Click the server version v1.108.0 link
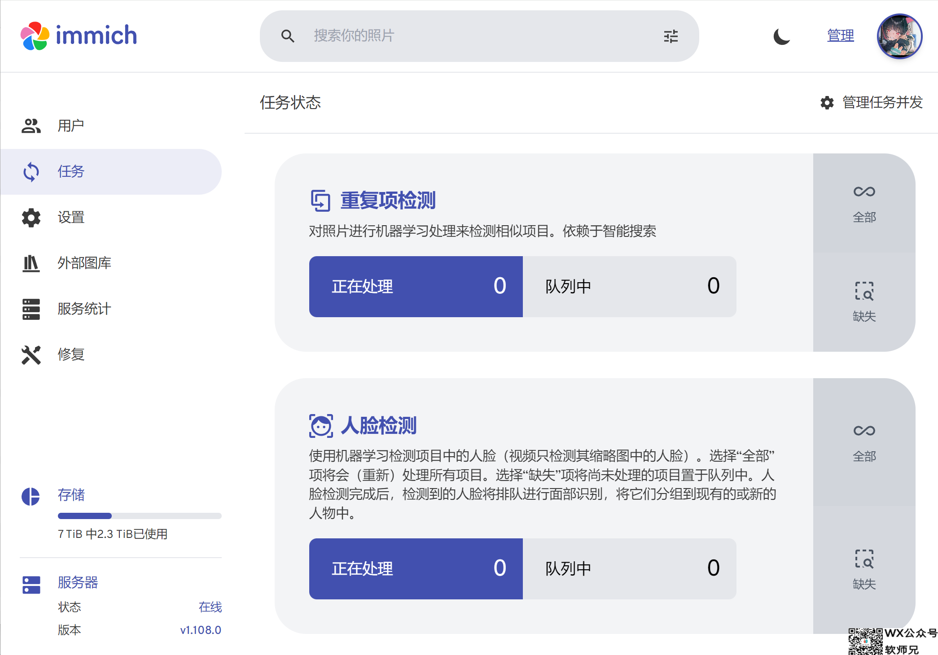The image size is (938, 655). (x=201, y=630)
